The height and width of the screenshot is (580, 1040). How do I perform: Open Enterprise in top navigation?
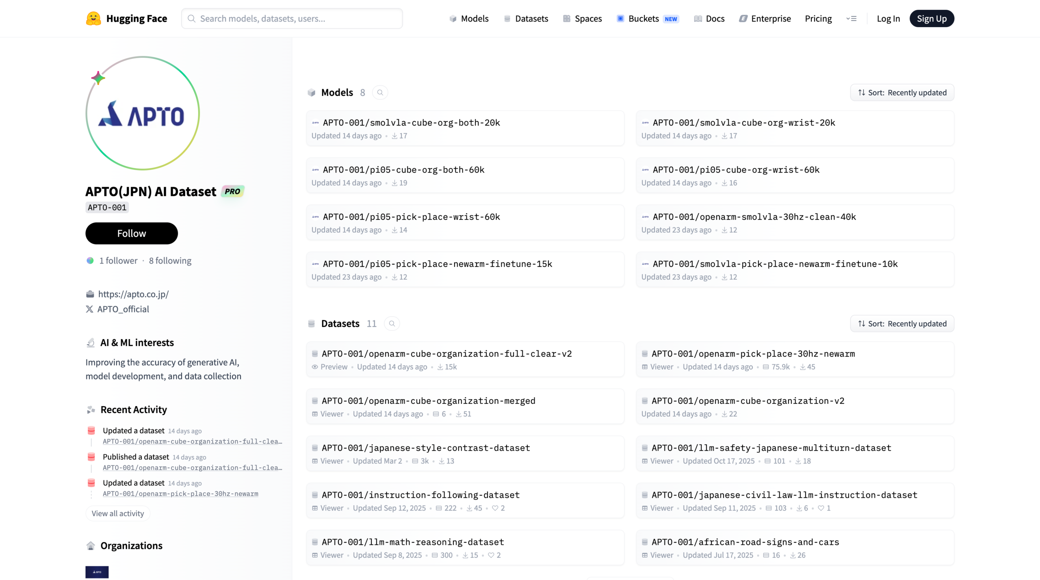[x=765, y=19]
